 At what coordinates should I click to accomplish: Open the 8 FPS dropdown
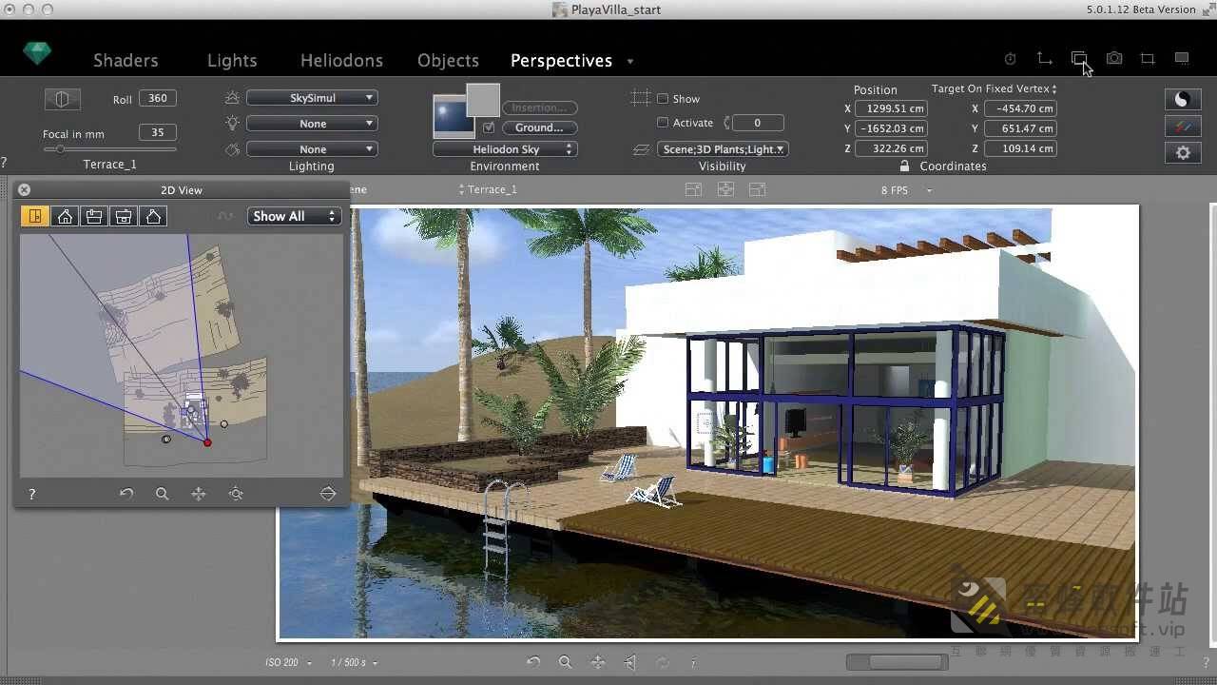coord(905,190)
